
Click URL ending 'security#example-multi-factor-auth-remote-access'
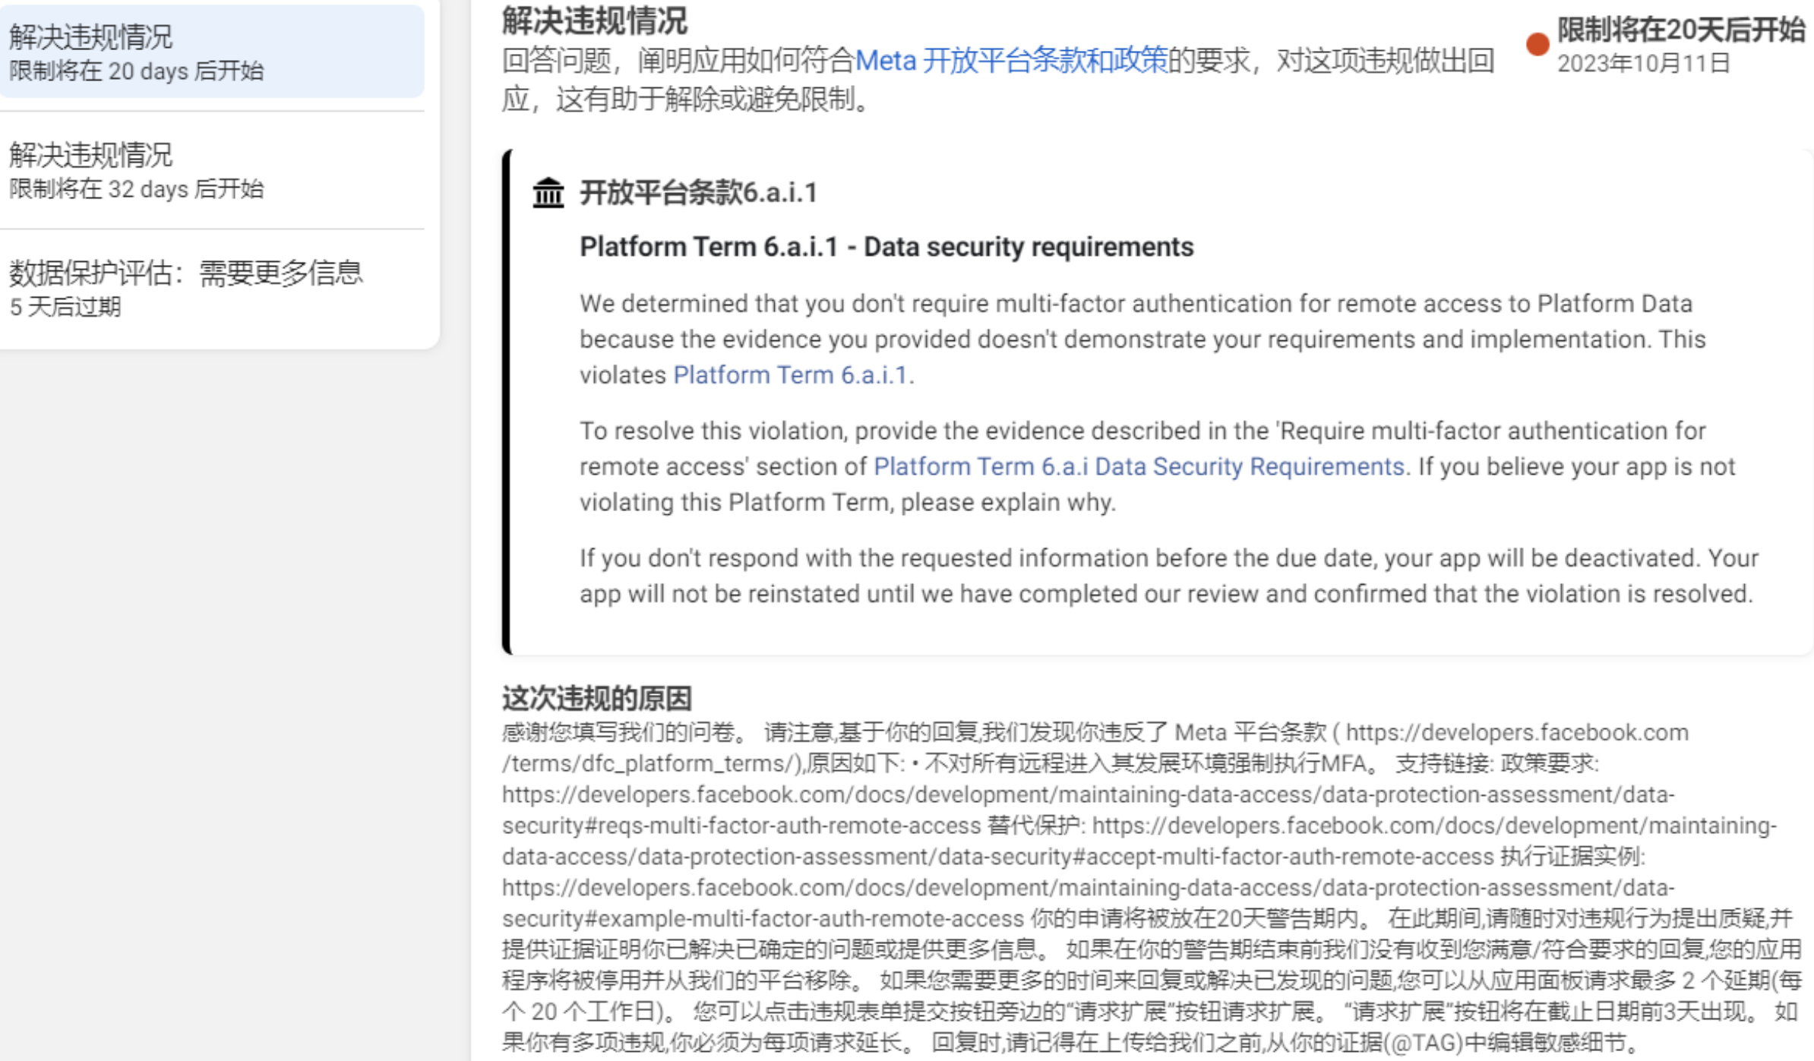(x=1088, y=903)
